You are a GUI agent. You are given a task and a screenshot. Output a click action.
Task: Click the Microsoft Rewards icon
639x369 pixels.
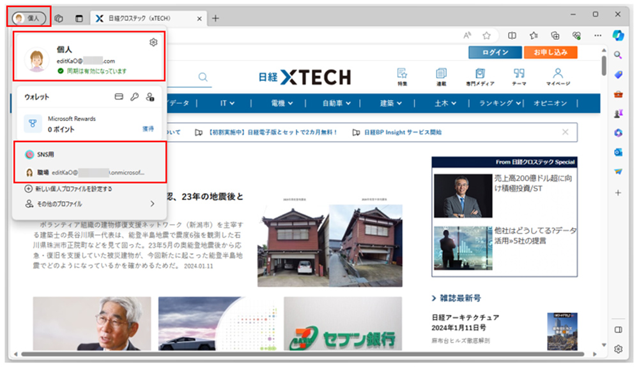pyautogui.click(x=31, y=122)
